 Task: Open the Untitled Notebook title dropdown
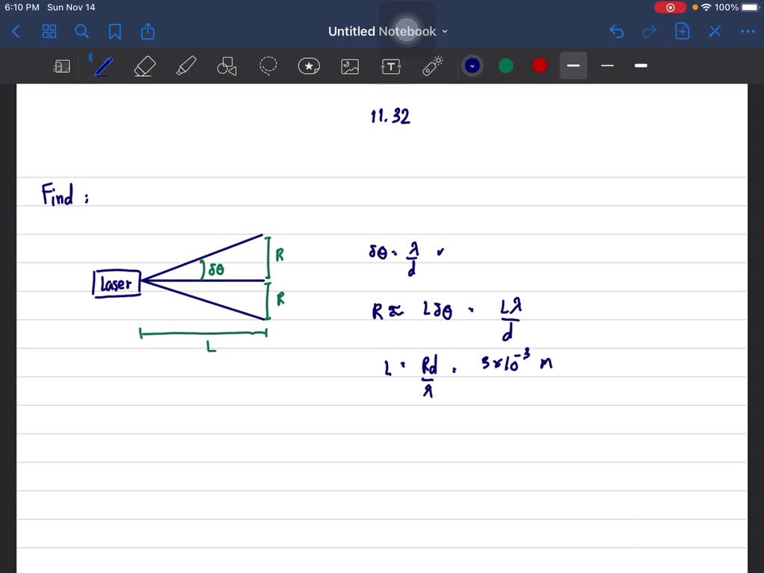[x=445, y=31]
